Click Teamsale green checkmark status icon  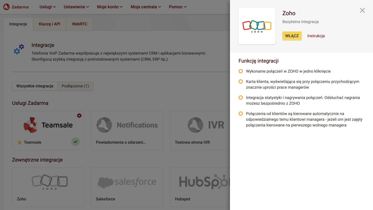(75, 142)
